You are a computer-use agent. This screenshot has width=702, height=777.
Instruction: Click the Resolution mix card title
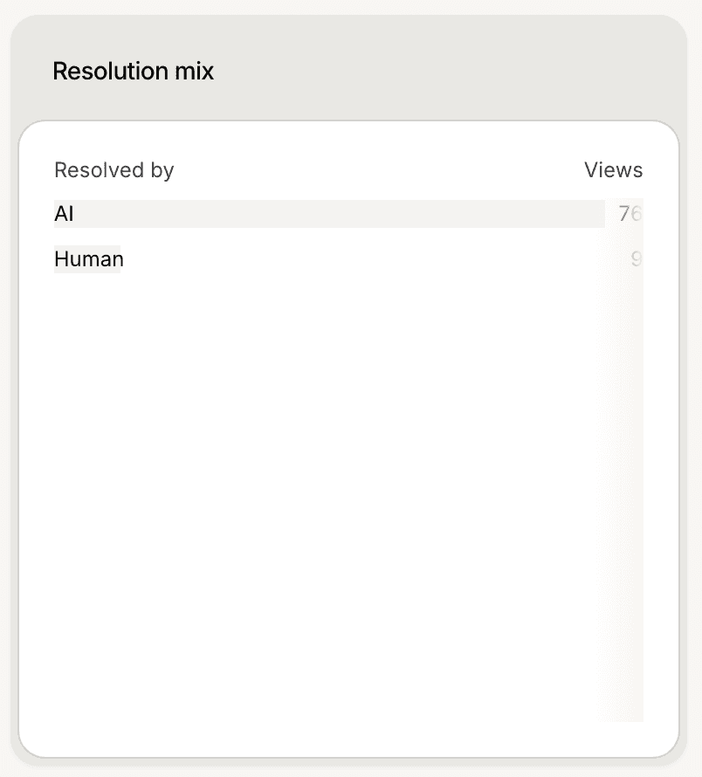[x=133, y=71]
